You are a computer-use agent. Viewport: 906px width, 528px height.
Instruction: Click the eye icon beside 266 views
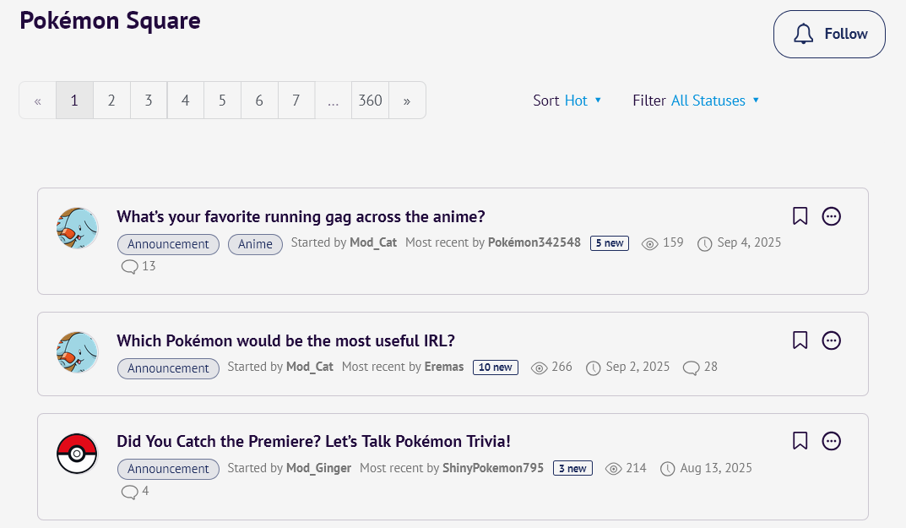point(539,368)
